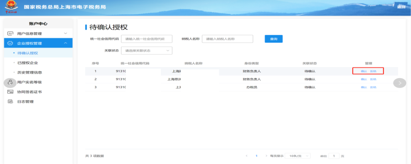The width and height of the screenshot is (411, 164).
Task: Click the 返回 link in header
Action: click(x=401, y=7)
